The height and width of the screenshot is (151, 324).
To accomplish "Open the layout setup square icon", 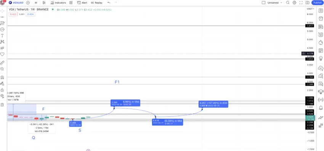I will [263, 3].
